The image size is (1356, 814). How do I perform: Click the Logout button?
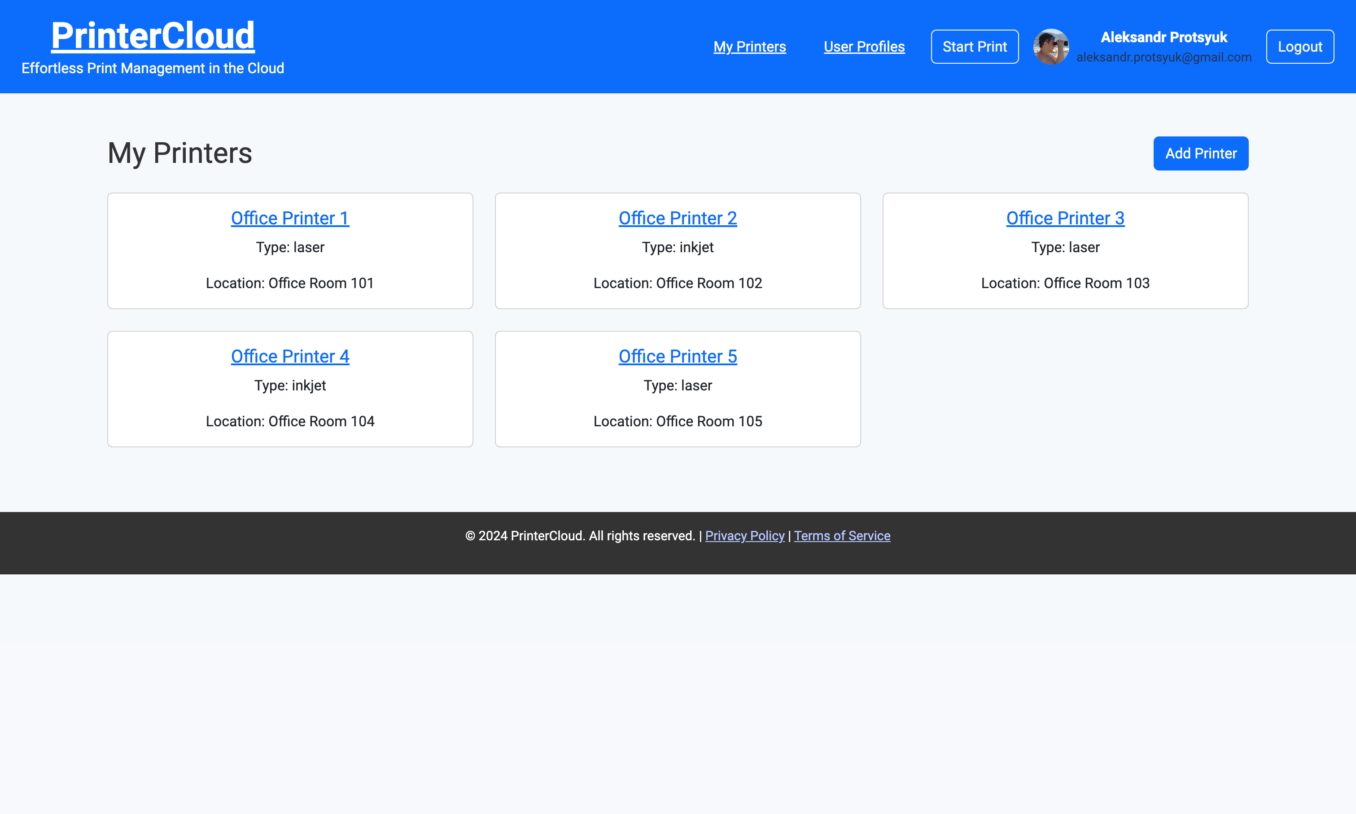(1299, 47)
